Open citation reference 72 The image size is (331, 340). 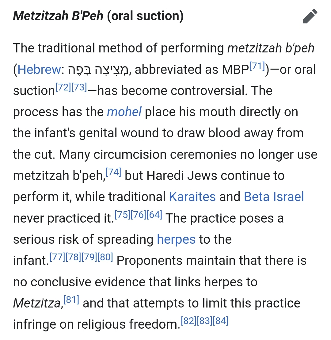pyautogui.click(x=63, y=87)
